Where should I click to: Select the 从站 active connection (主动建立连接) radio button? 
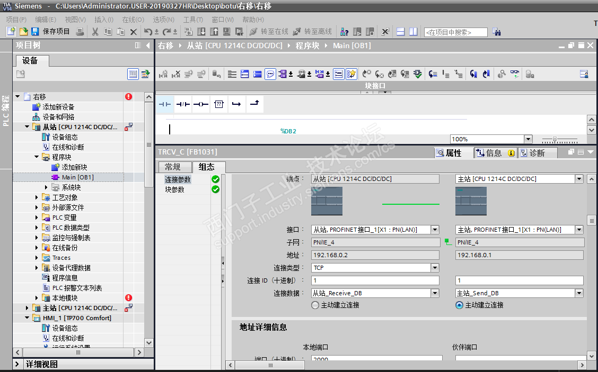315,305
